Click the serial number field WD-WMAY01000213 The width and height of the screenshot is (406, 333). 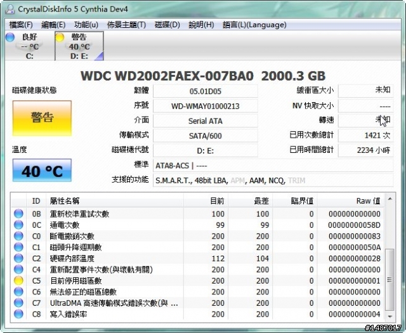click(206, 106)
